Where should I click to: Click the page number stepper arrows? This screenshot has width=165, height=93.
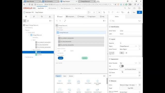click(96, 12)
